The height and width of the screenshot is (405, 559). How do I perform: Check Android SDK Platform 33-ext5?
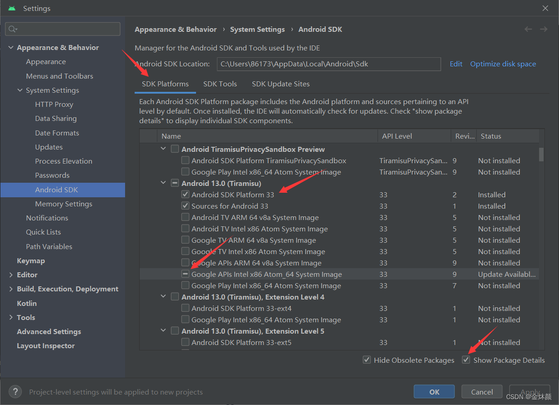[186, 342]
